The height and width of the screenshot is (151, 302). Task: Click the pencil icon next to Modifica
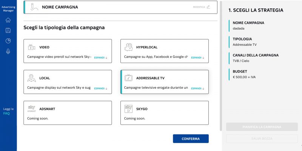(208, 7)
